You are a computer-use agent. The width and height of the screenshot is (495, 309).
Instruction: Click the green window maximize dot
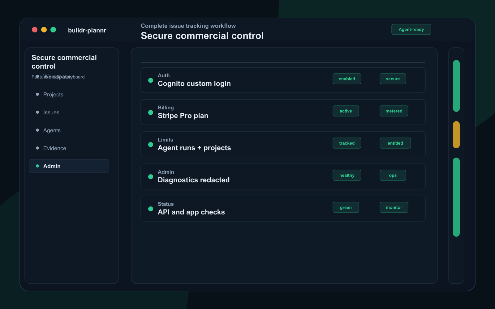click(x=53, y=30)
